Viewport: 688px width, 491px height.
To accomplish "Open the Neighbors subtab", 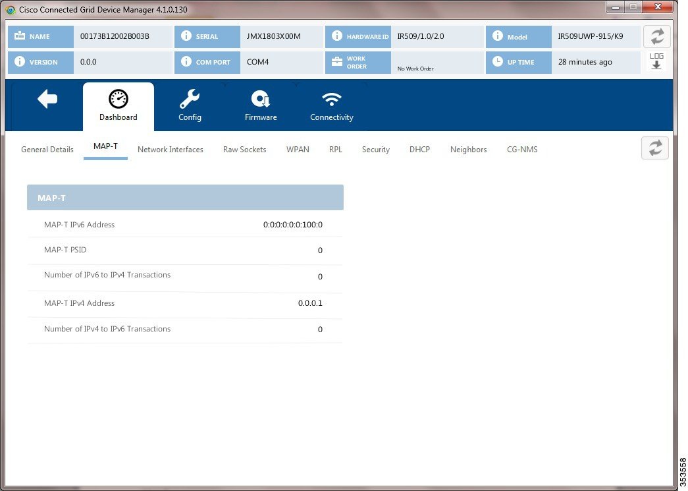I will (468, 150).
